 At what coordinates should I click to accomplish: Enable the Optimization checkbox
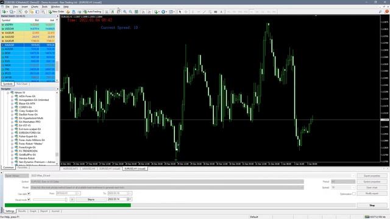pyautogui.click(x=354, y=193)
